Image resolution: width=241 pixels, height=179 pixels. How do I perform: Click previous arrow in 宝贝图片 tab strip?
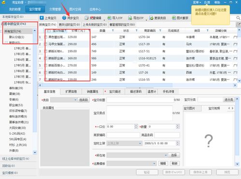point(229,108)
